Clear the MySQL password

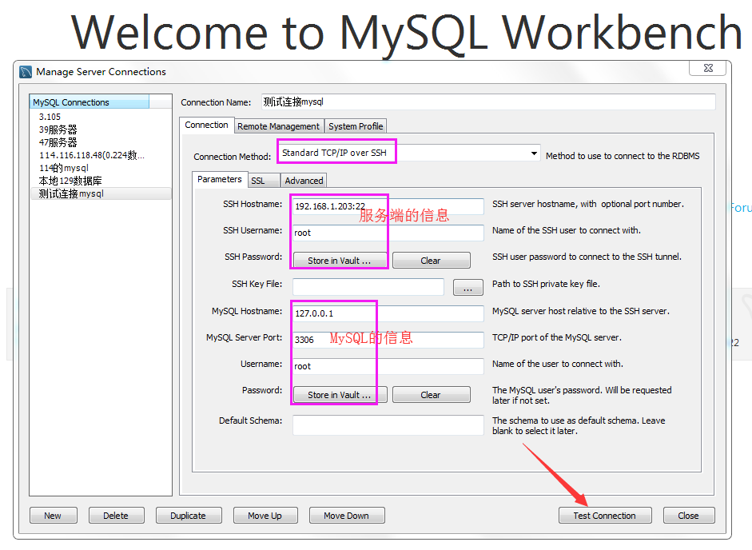432,395
